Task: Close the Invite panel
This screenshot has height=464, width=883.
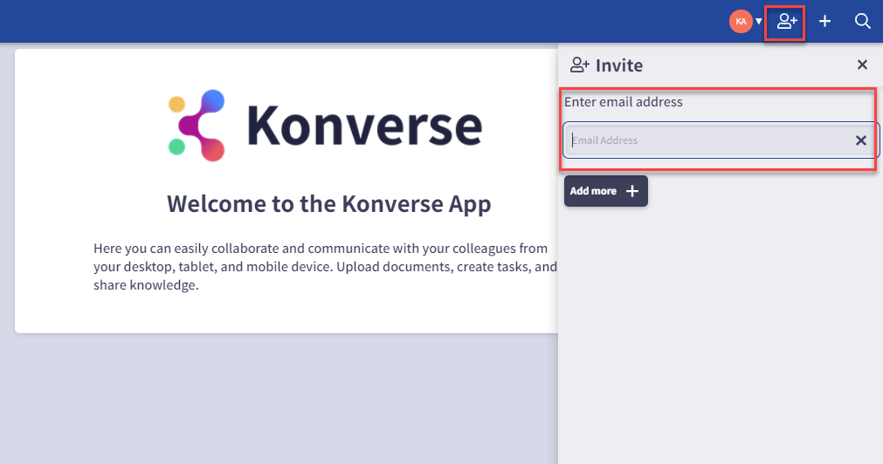Action: coord(862,65)
